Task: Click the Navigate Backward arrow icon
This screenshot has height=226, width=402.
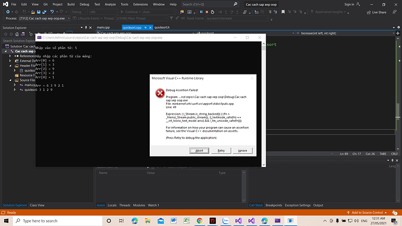Action: click(x=8, y=12)
